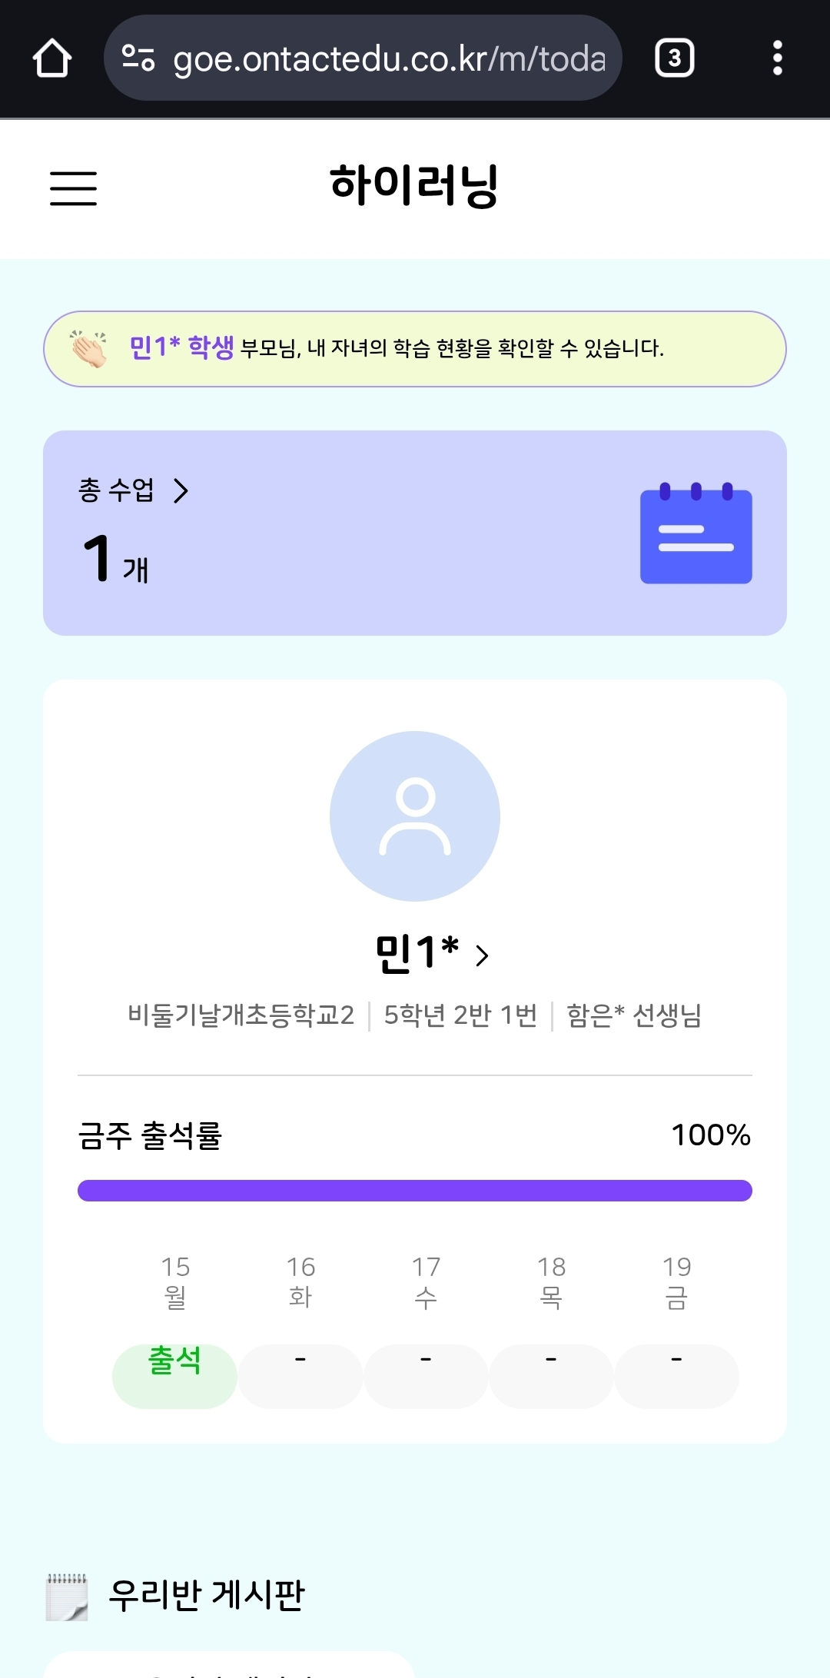Open the site info icon in address bar

[x=139, y=58]
